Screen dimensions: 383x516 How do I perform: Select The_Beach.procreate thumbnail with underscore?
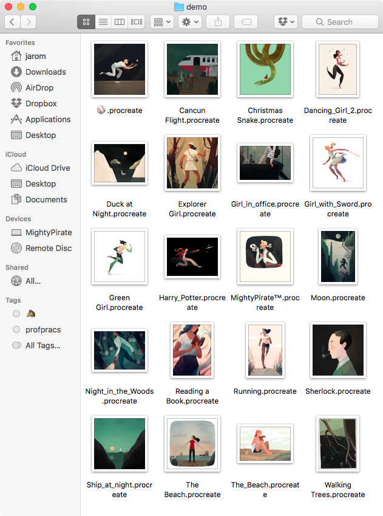(x=265, y=444)
